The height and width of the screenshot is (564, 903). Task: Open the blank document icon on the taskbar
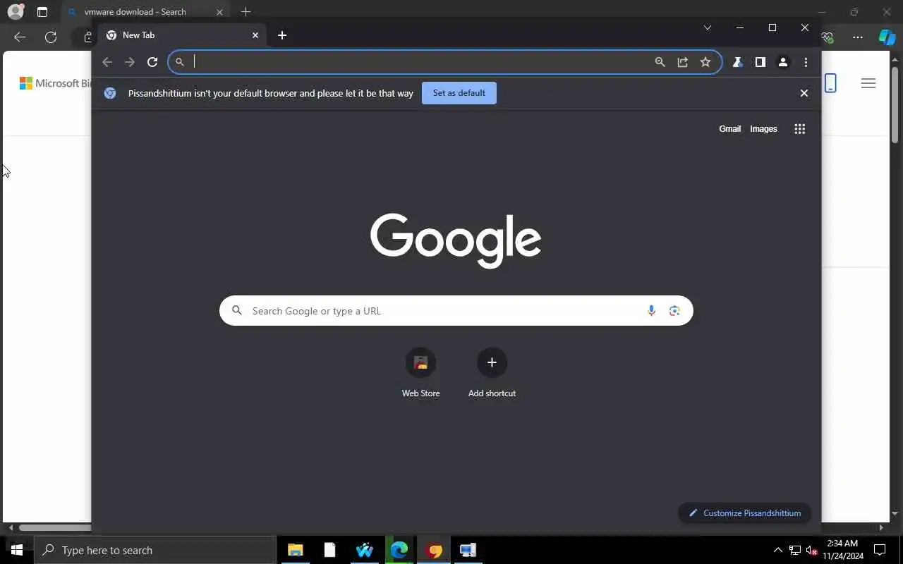click(x=329, y=550)
